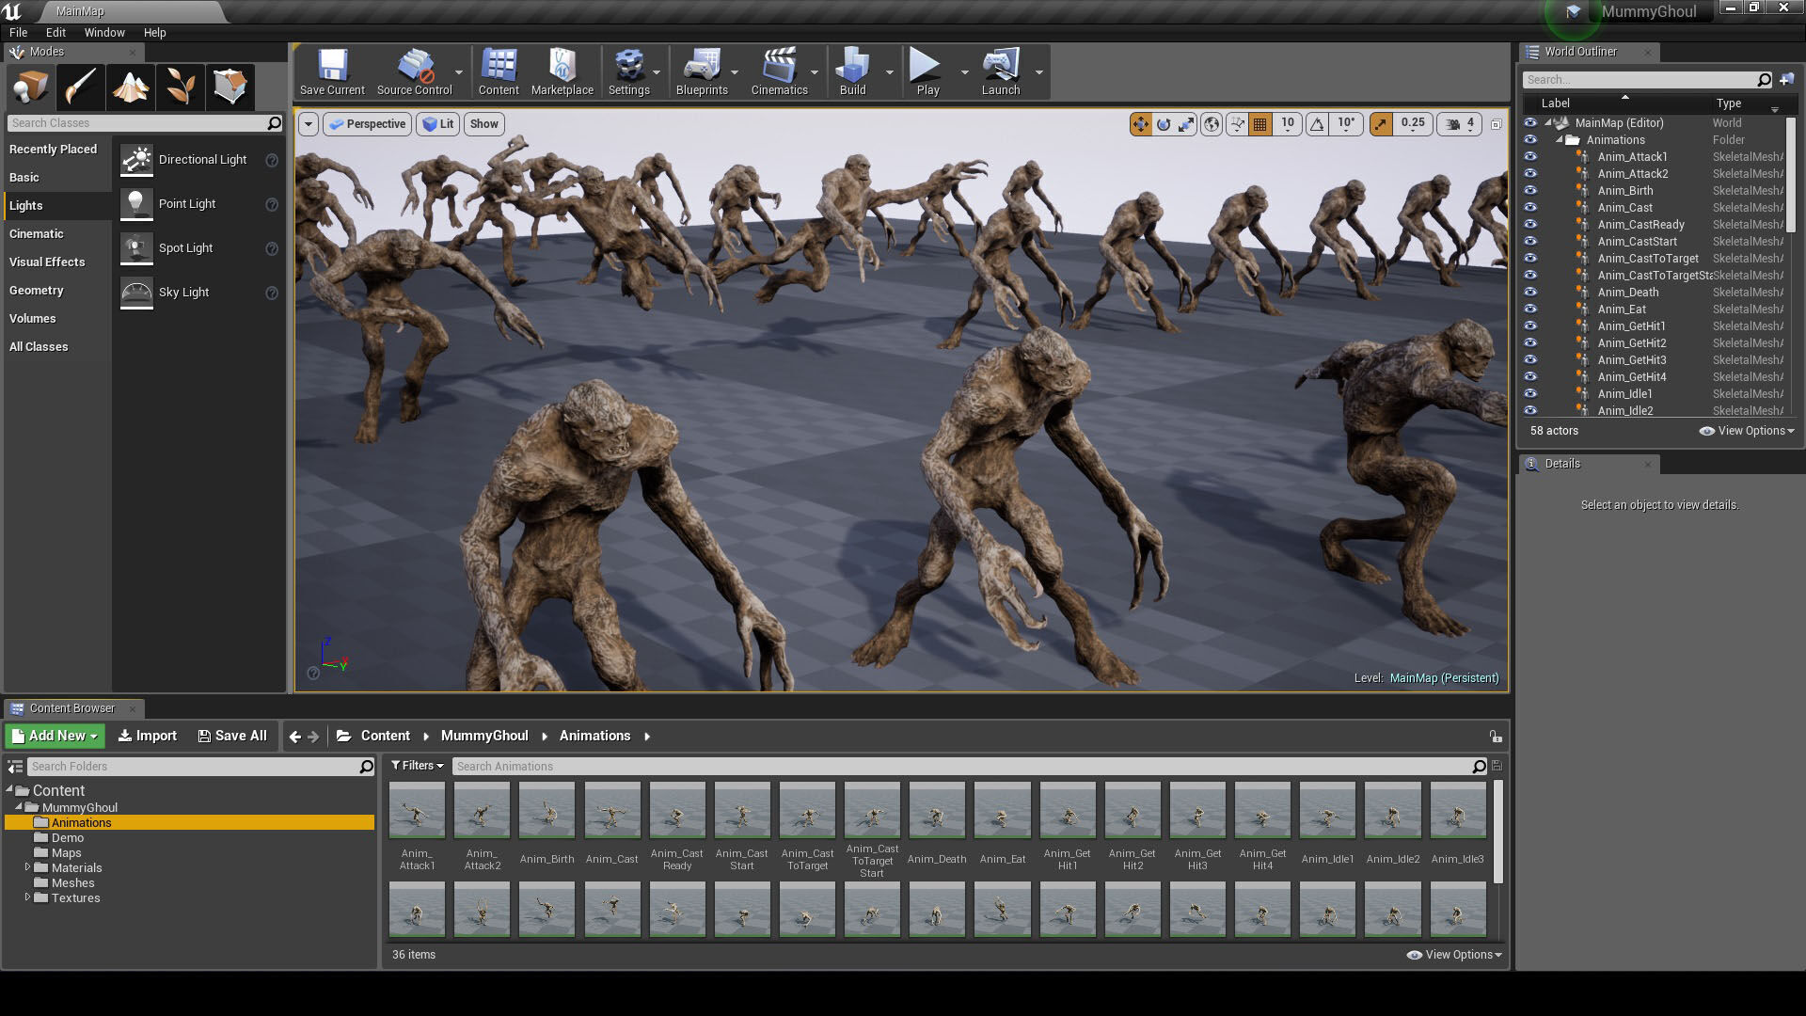Image resolution: width=1806 pixels, height=1016 pixels.
Task: Open the Perspective view type dropdown
Action: tap(367, 124)
